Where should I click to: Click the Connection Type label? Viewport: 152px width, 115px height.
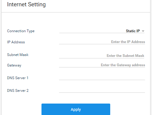pyautogui.click(x=21, y=31)
